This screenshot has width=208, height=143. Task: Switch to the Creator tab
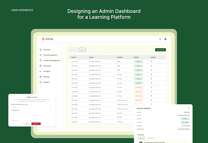(x=82, y=50)
